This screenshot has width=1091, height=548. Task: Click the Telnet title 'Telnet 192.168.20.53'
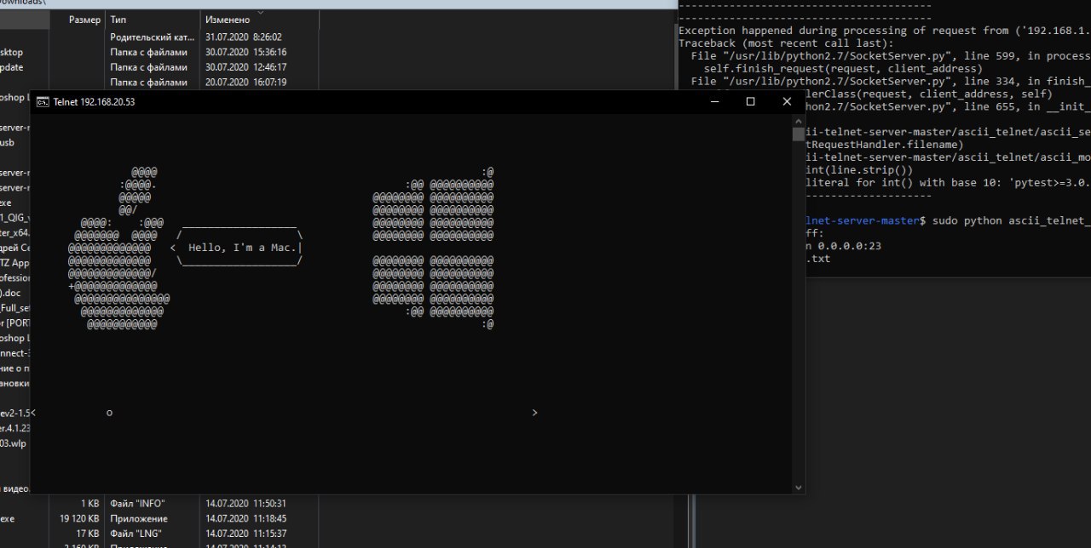[x=94, y=102]
